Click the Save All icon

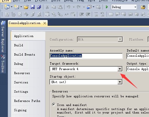coord(39,7)
